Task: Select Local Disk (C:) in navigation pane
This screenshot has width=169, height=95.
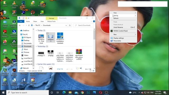Action: 27,58
